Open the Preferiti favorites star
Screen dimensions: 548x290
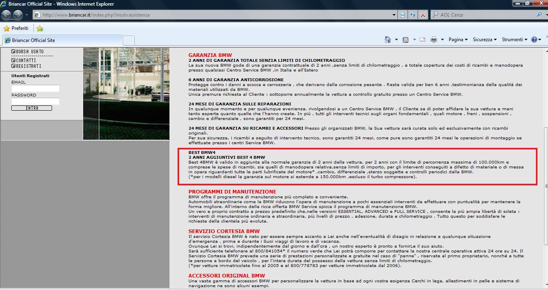(16, 28)
